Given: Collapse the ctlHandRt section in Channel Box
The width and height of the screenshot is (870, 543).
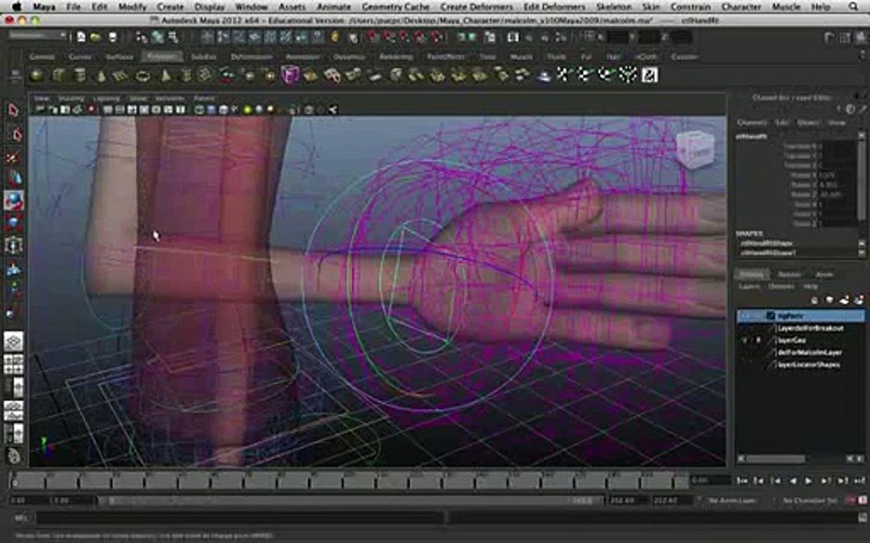Looking at the screenshot, I should click(x=752, y=137).
